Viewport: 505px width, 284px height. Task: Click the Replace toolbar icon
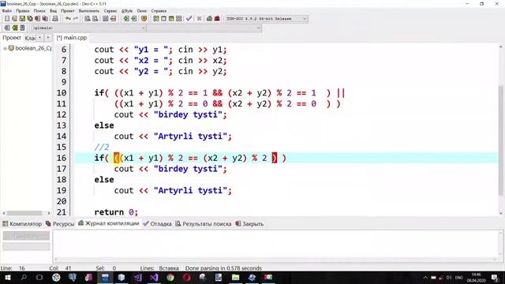click(x=95, y=19)
